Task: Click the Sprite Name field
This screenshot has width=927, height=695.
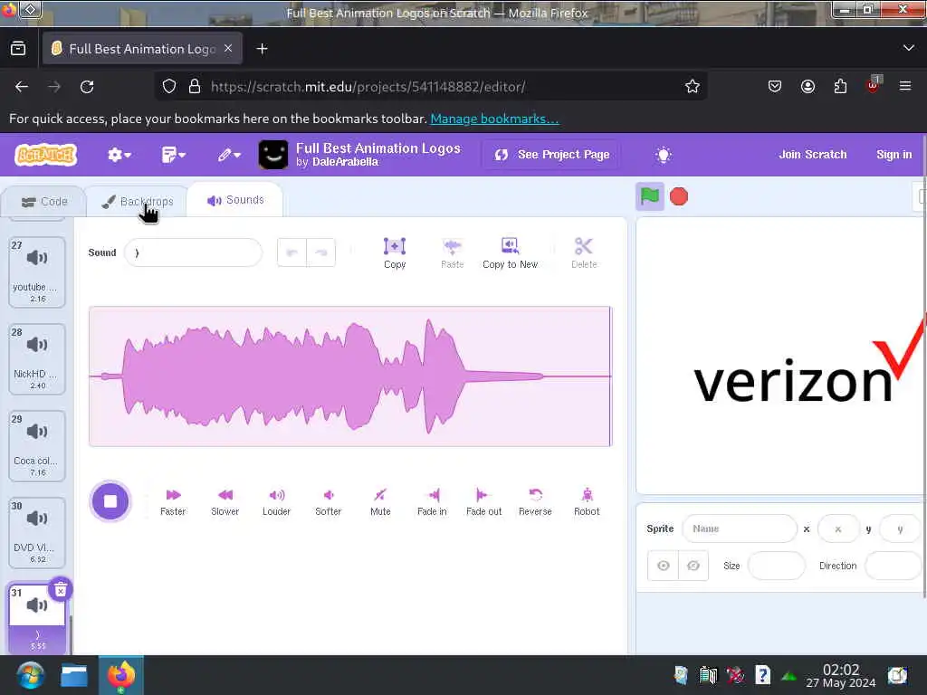Action: pyautogui.click(x=739, y=528)
